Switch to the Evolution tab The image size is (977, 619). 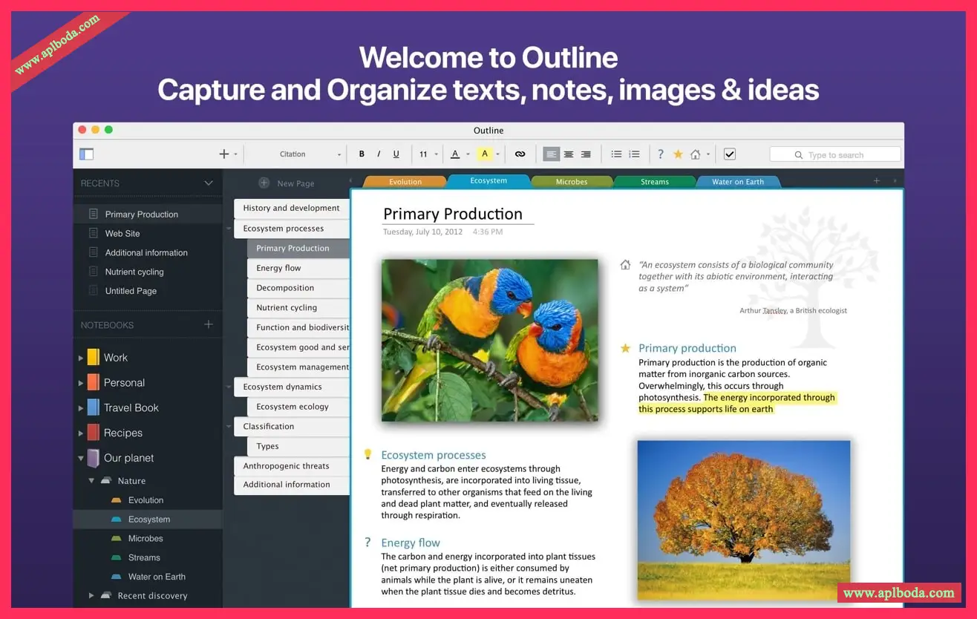click(x=405, y=181)
